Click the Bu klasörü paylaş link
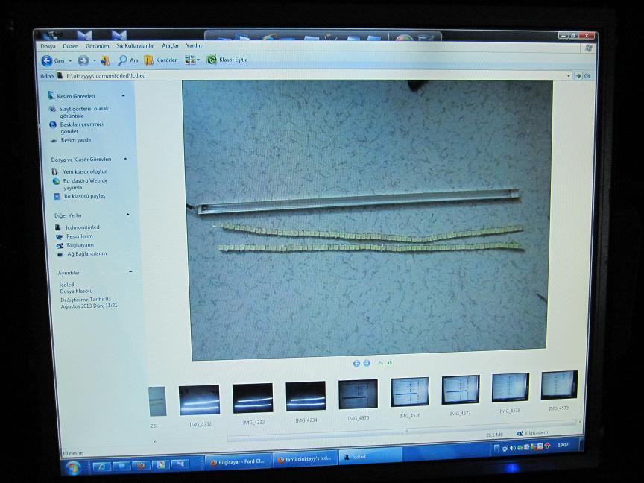Screen dimensions: 644x483 85,196
